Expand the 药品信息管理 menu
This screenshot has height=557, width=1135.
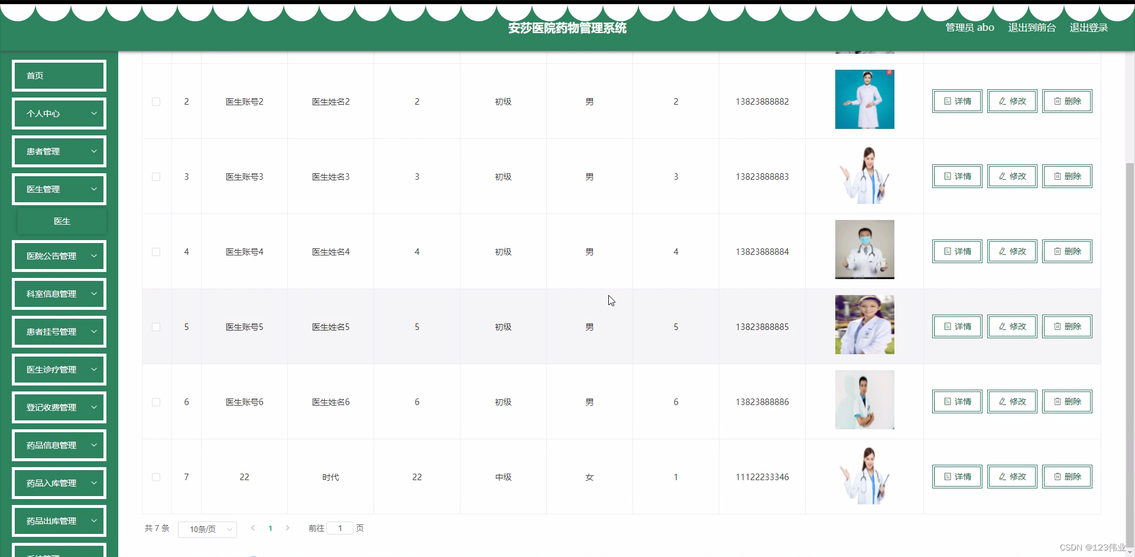tap(59, 445)
